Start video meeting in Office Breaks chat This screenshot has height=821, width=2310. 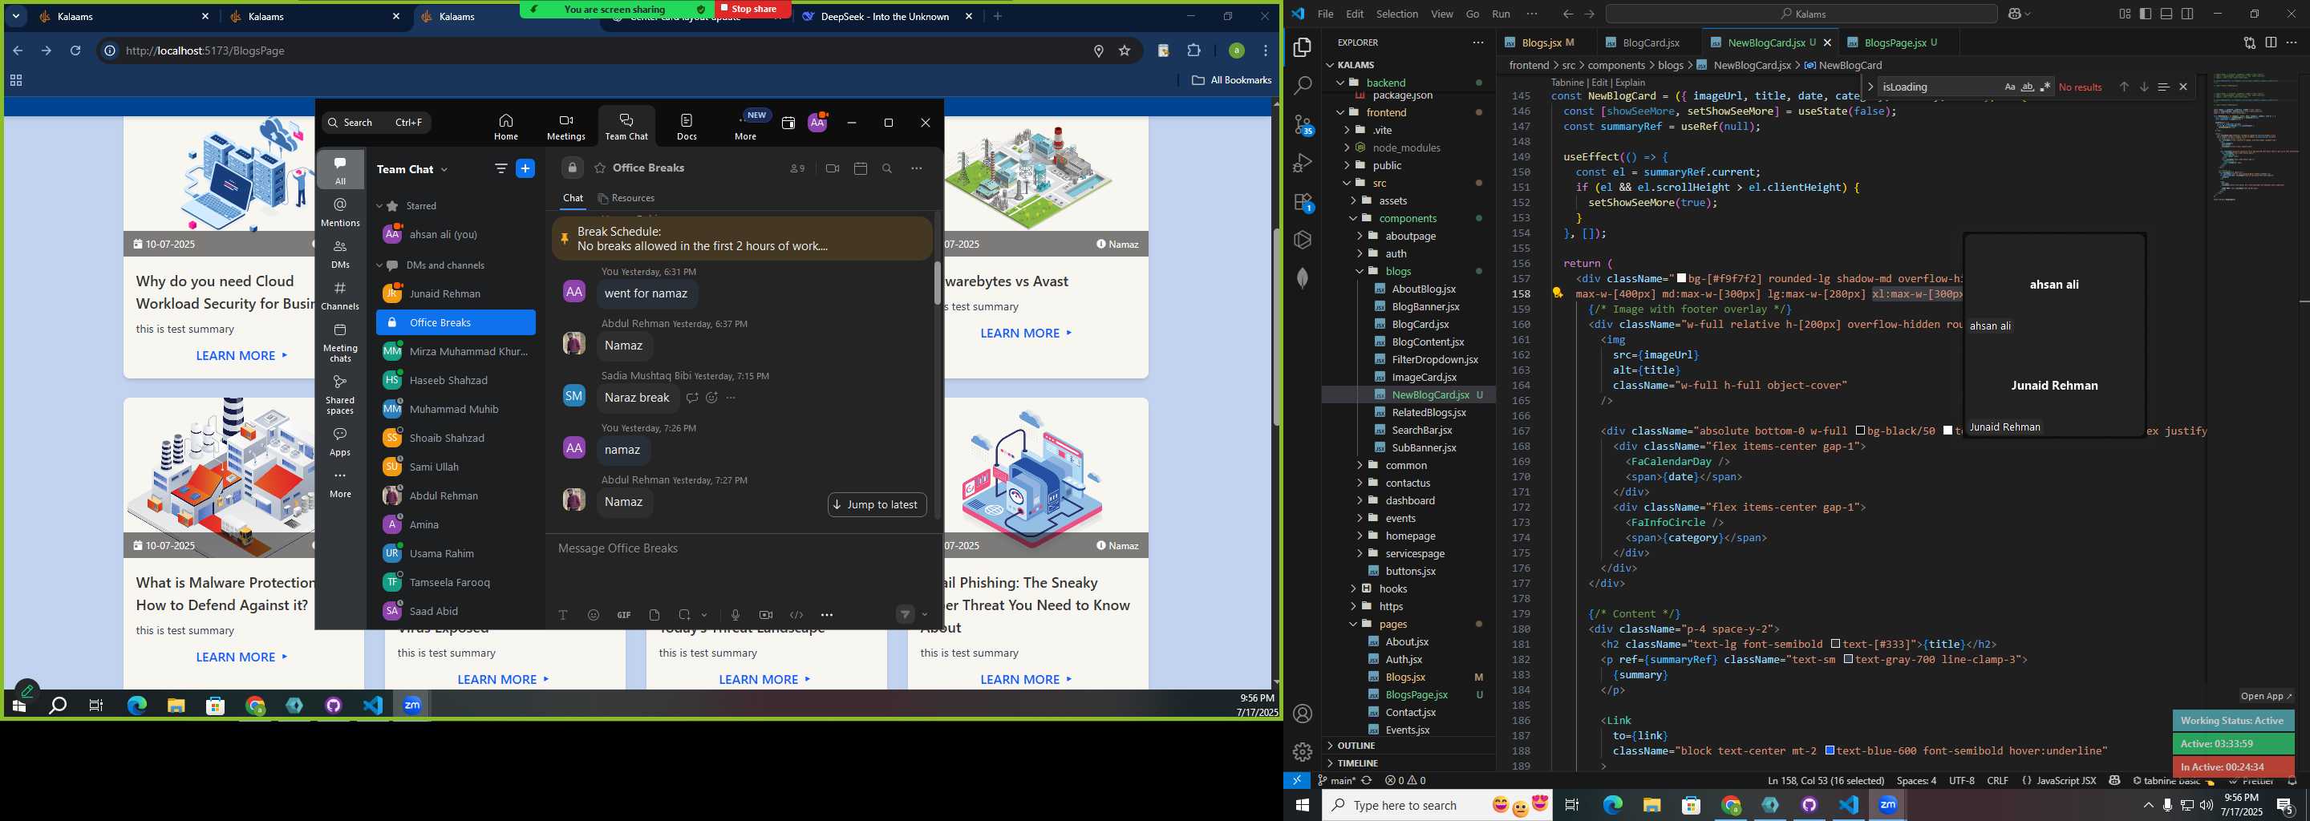coord(833,168)
